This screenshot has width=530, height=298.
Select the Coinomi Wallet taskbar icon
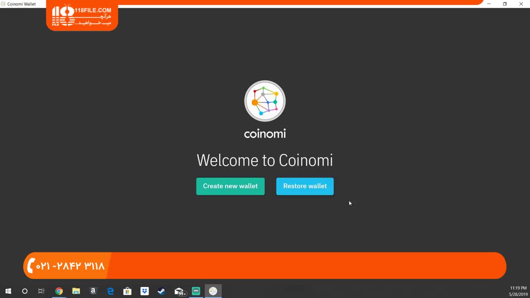tap(213, 291)
